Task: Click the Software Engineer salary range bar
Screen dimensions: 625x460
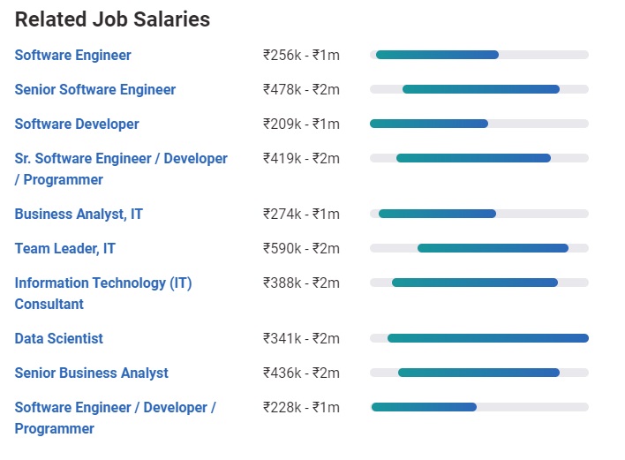Action: tap(437, 55)
